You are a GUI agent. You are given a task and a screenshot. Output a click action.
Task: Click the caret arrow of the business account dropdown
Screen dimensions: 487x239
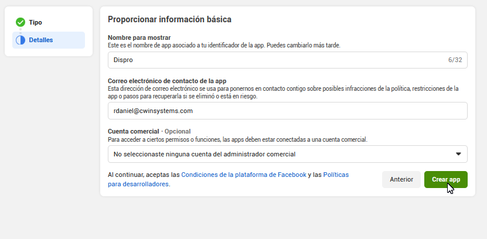458,154
